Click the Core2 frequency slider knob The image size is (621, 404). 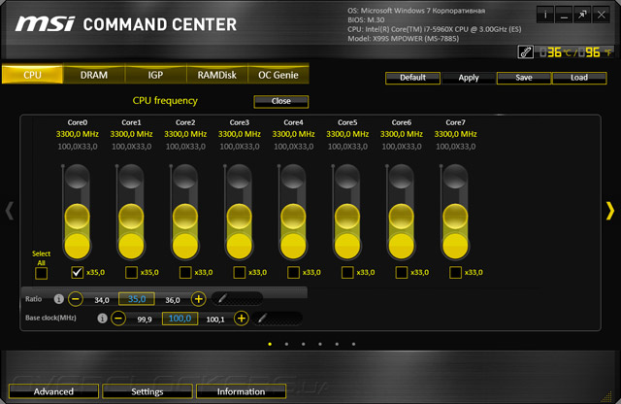tap(185, 217)
